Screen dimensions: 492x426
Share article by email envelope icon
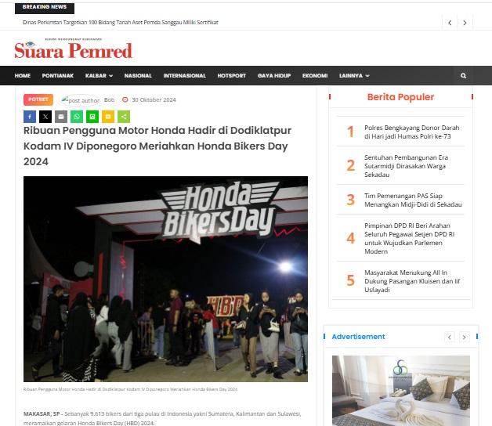point(61,117)
